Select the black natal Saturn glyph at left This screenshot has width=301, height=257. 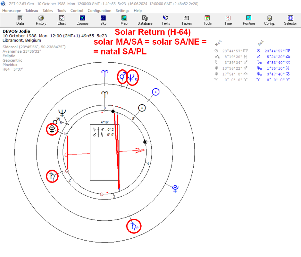[x=52, y=176]
